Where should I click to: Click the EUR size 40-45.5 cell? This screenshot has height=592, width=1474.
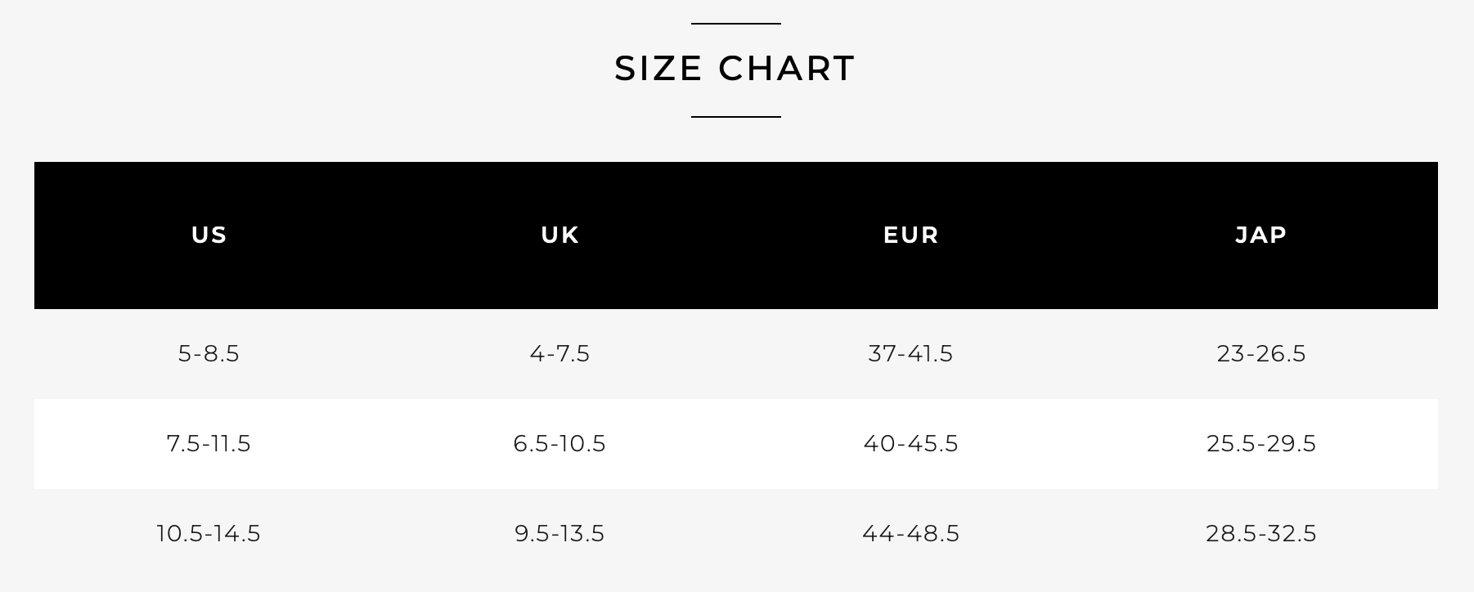910,443
